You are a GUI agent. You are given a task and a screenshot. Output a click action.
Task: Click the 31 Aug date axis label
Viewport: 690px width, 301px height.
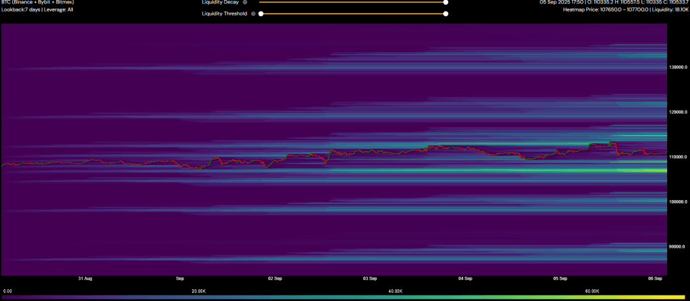click(85, 277)
